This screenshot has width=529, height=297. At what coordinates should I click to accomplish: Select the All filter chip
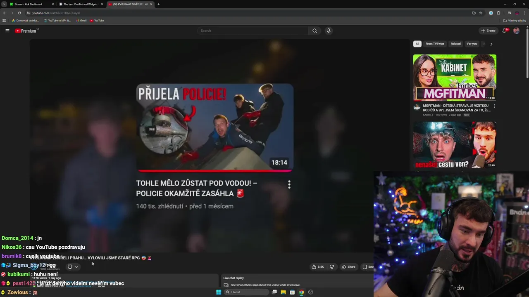coord(417,44)
